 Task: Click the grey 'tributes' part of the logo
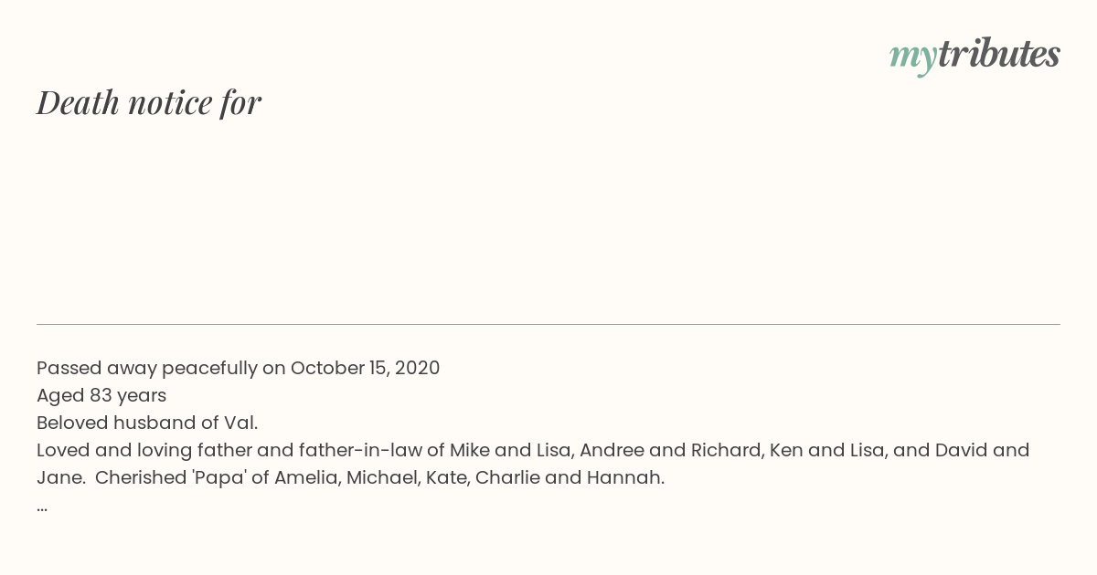click(x=998, y=53)
